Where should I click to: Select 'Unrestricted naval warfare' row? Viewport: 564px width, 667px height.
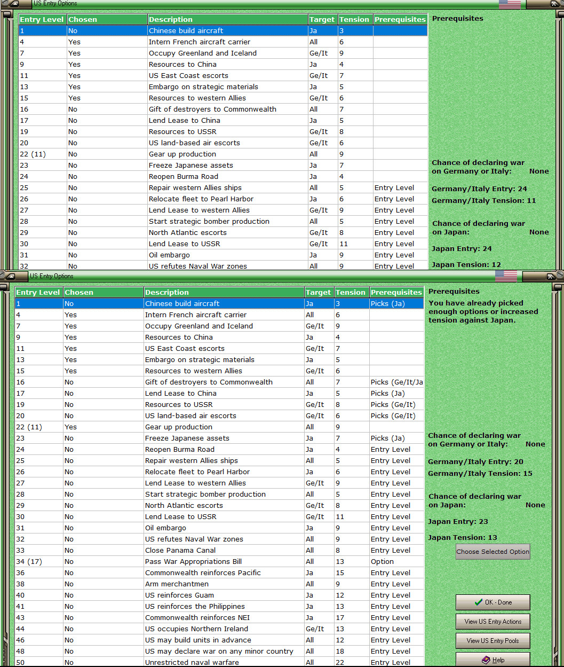point(219,662)
